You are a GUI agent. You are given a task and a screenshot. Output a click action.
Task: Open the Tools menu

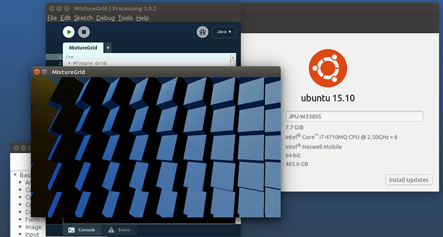(125, 18)
